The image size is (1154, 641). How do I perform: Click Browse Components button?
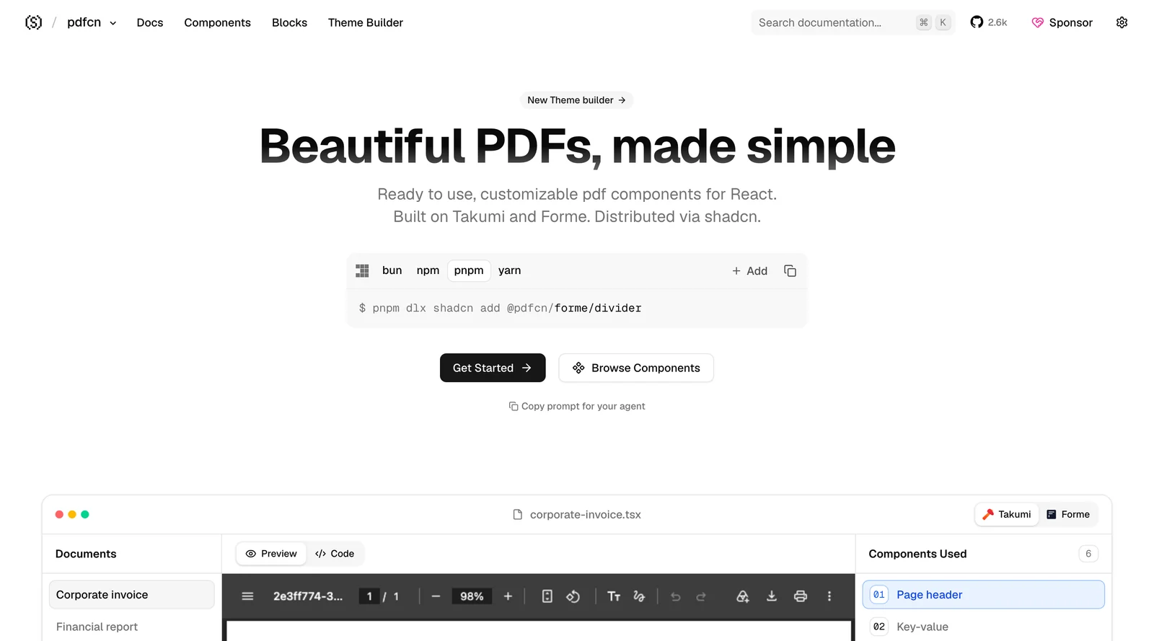(x=636, y=368)
